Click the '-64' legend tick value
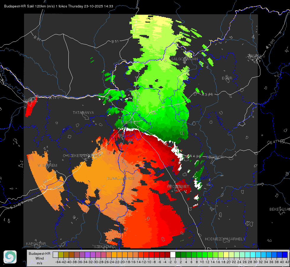Image resolution: width=290 pixels, height=267 pixels. (58, 262)
